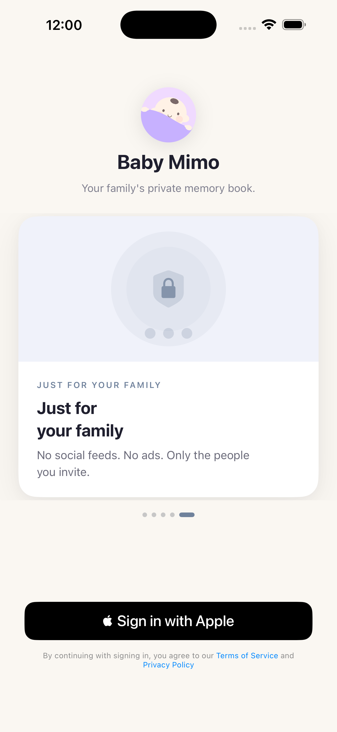Click the shield lock privacy icon
The width and height of the screenshot is (337, 732).
[x=168, y=289]
